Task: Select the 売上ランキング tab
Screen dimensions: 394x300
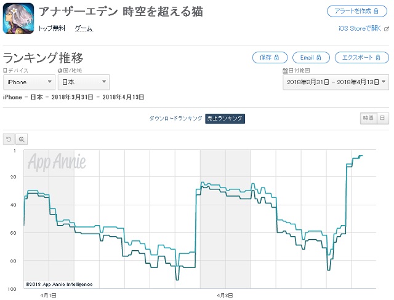Action: click(x=225, y=119)
